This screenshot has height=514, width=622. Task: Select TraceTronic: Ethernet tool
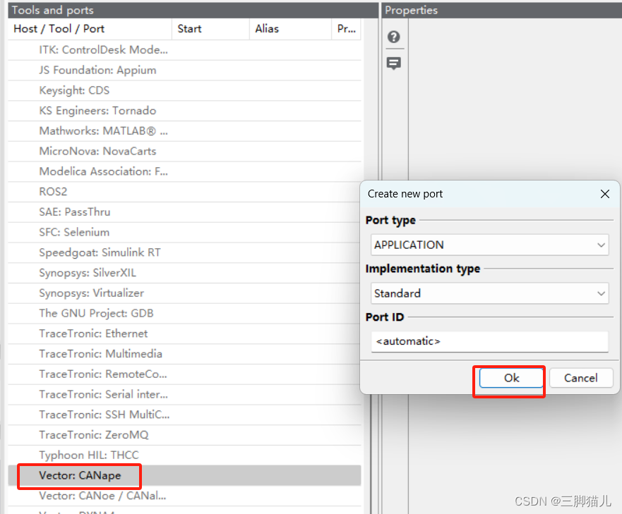[184, 334]
